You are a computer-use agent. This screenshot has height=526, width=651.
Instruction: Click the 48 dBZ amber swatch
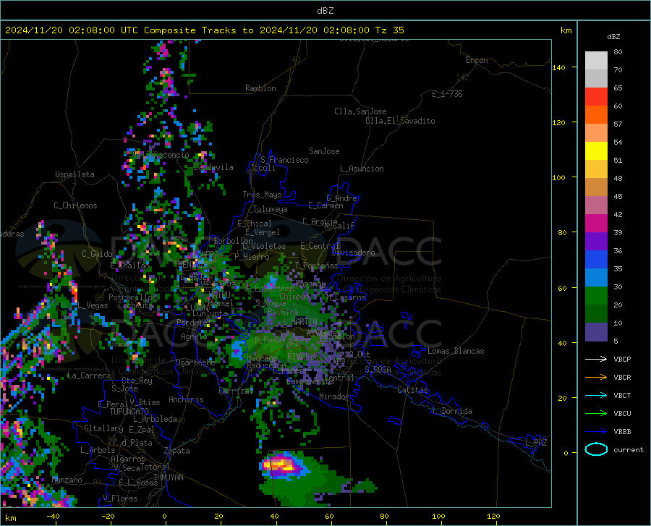tap(596, 169)
